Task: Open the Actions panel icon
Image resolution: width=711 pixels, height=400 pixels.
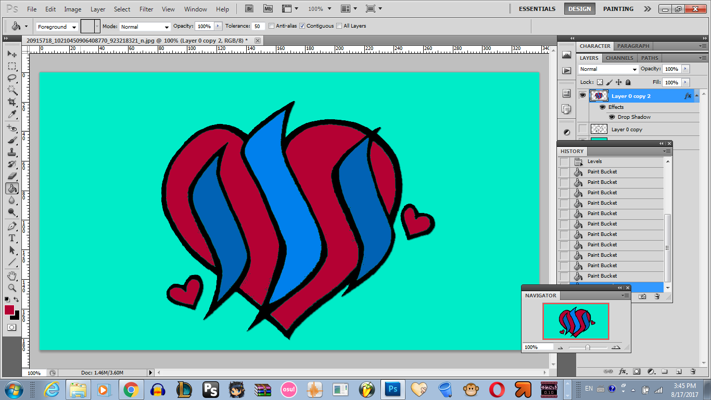Action: 567,70
